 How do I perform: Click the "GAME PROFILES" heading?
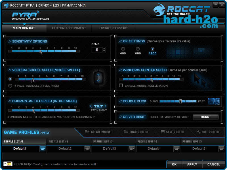coord(22,132)
